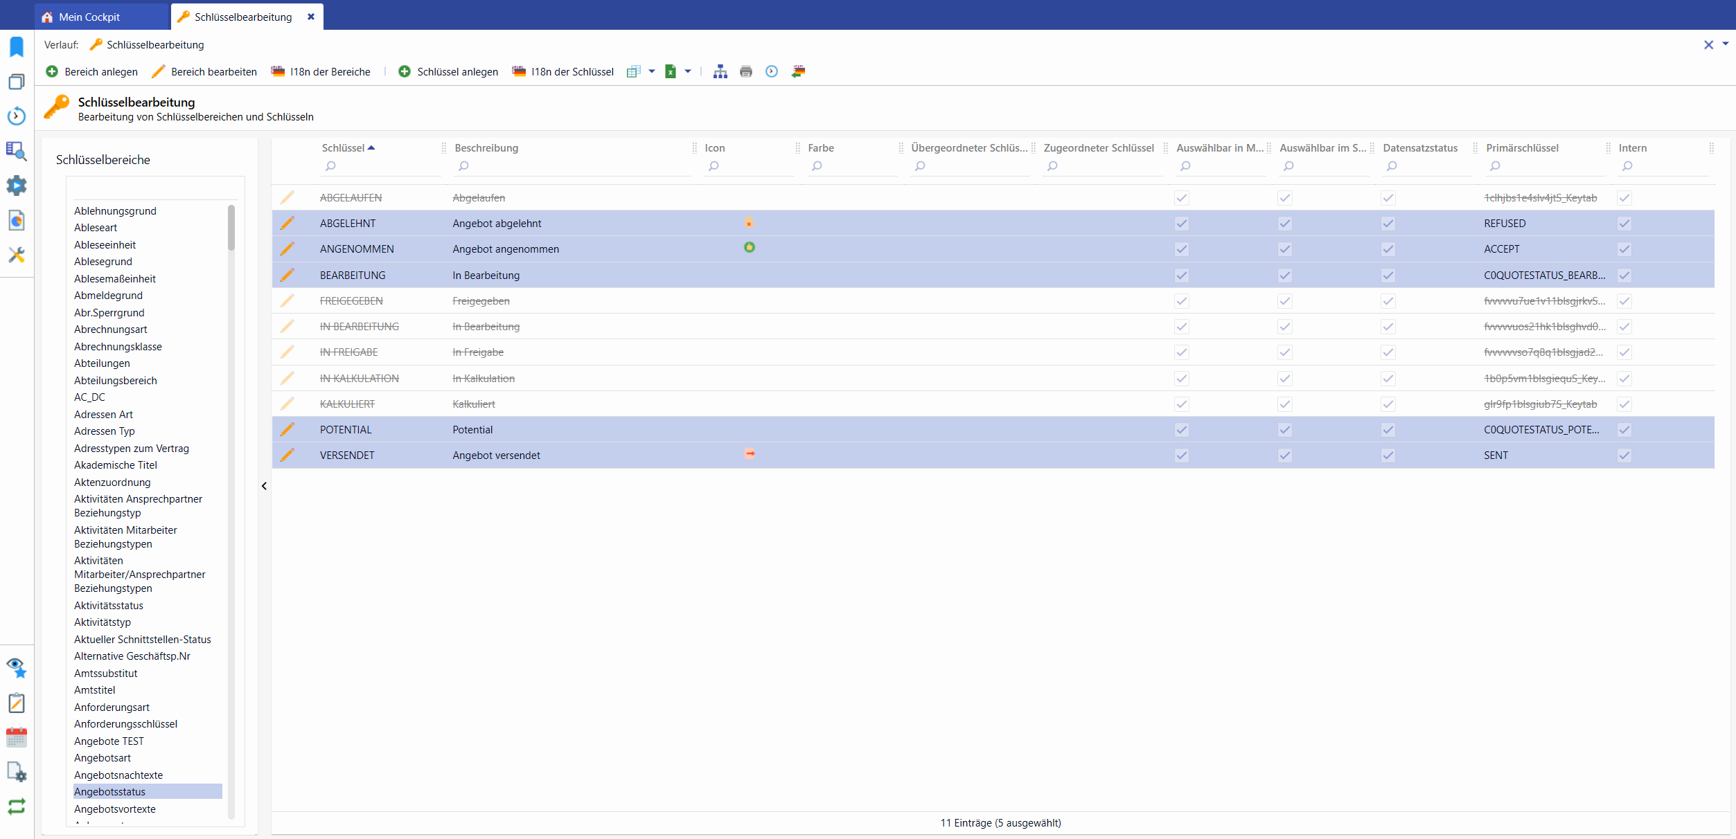This screenshot has width=1736, height=839.
Task: Switch to the Mein Cockpit tab
Action: (x=89, y=17)
